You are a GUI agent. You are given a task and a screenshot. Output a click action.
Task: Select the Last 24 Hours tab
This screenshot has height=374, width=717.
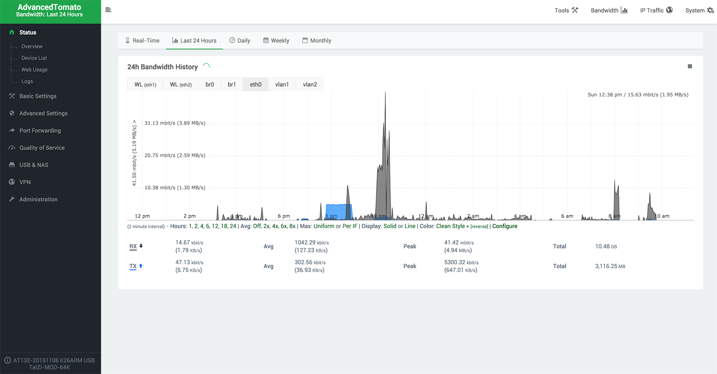[194, 40]
